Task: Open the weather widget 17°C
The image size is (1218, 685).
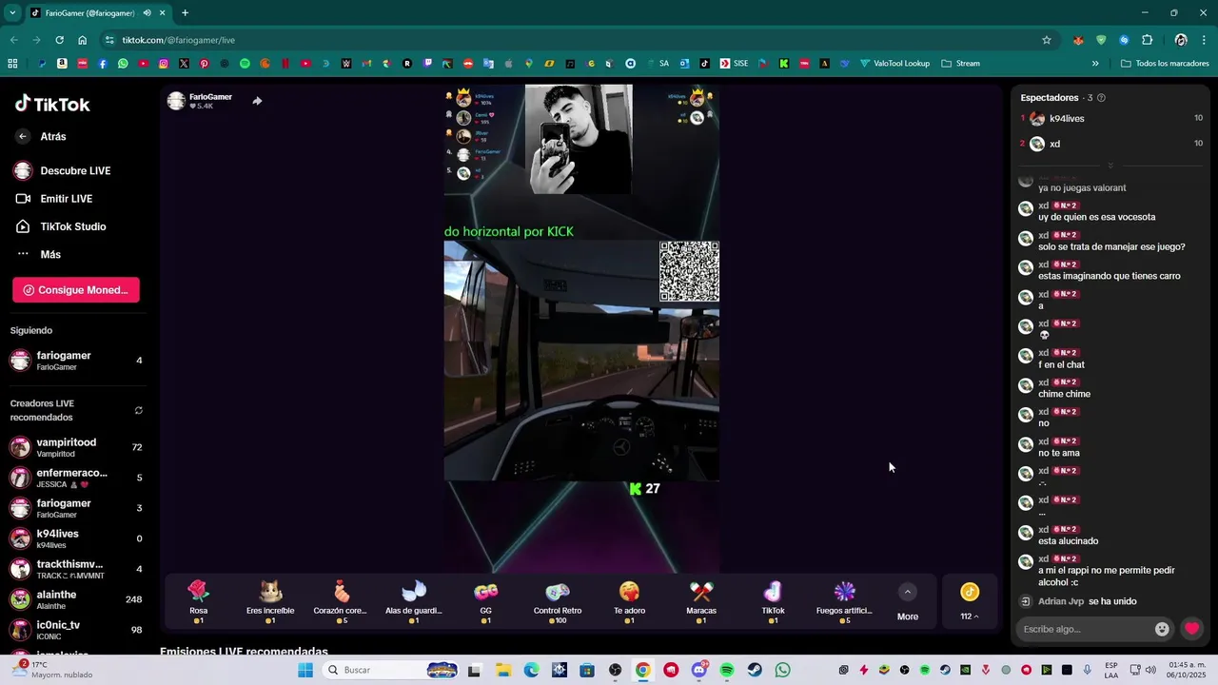Action: (52, 670)
